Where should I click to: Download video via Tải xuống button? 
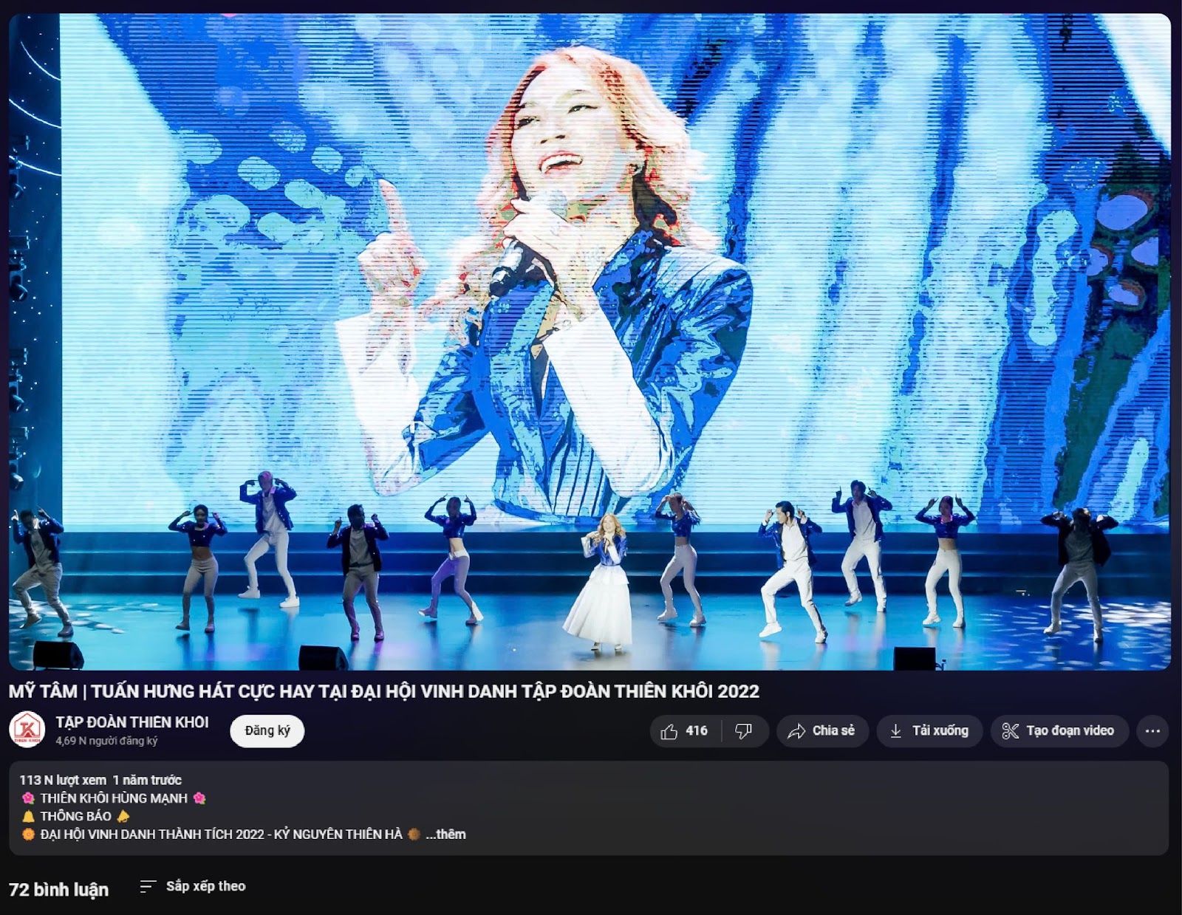(929, 731)
